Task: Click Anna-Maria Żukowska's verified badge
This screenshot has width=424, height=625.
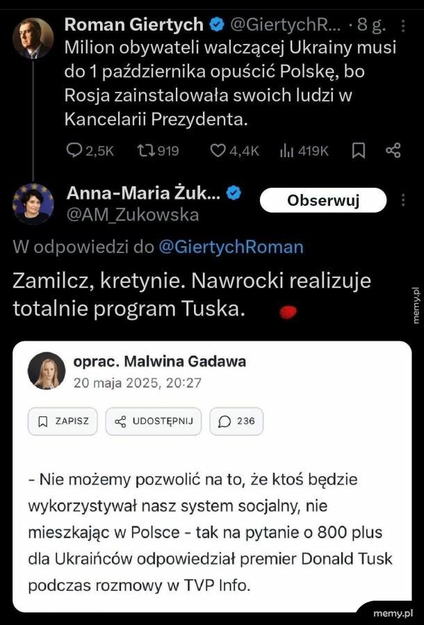Action: (235, 194)
